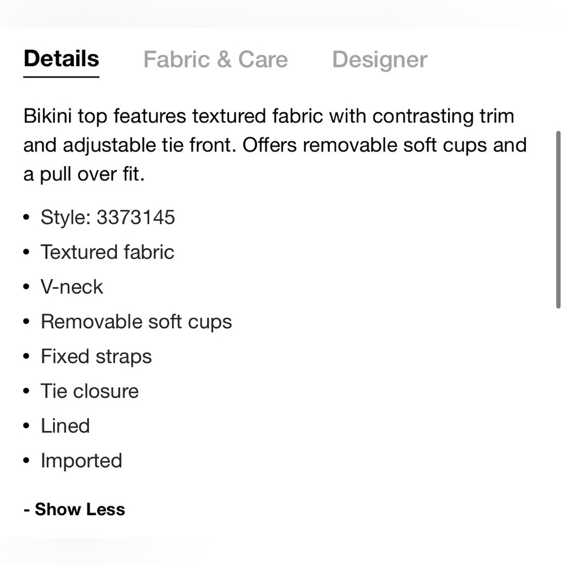The image size is (565, 565).
Task: Click the Removable soft cups item
Action: pos(136,321)
